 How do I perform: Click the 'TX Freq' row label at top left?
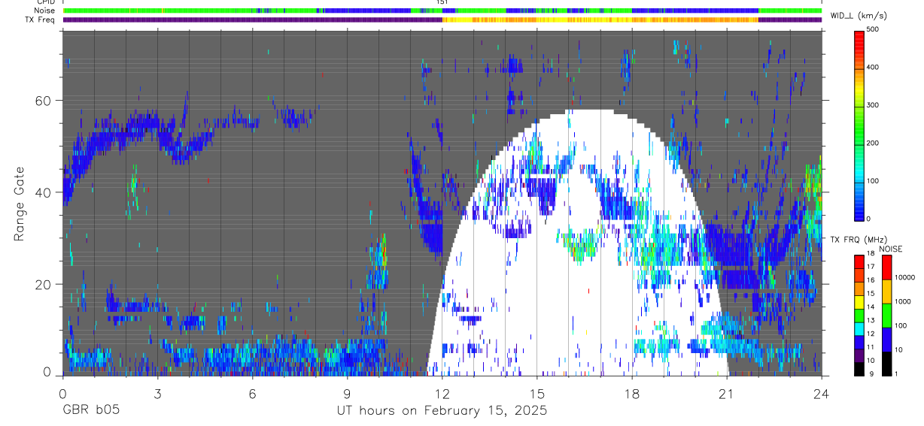(x=41, y=20)
